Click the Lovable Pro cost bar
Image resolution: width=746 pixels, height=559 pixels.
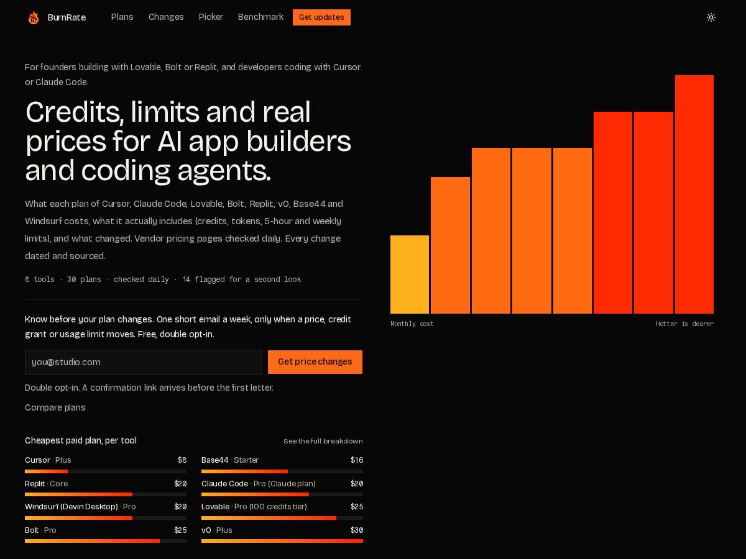pos(282,518)
